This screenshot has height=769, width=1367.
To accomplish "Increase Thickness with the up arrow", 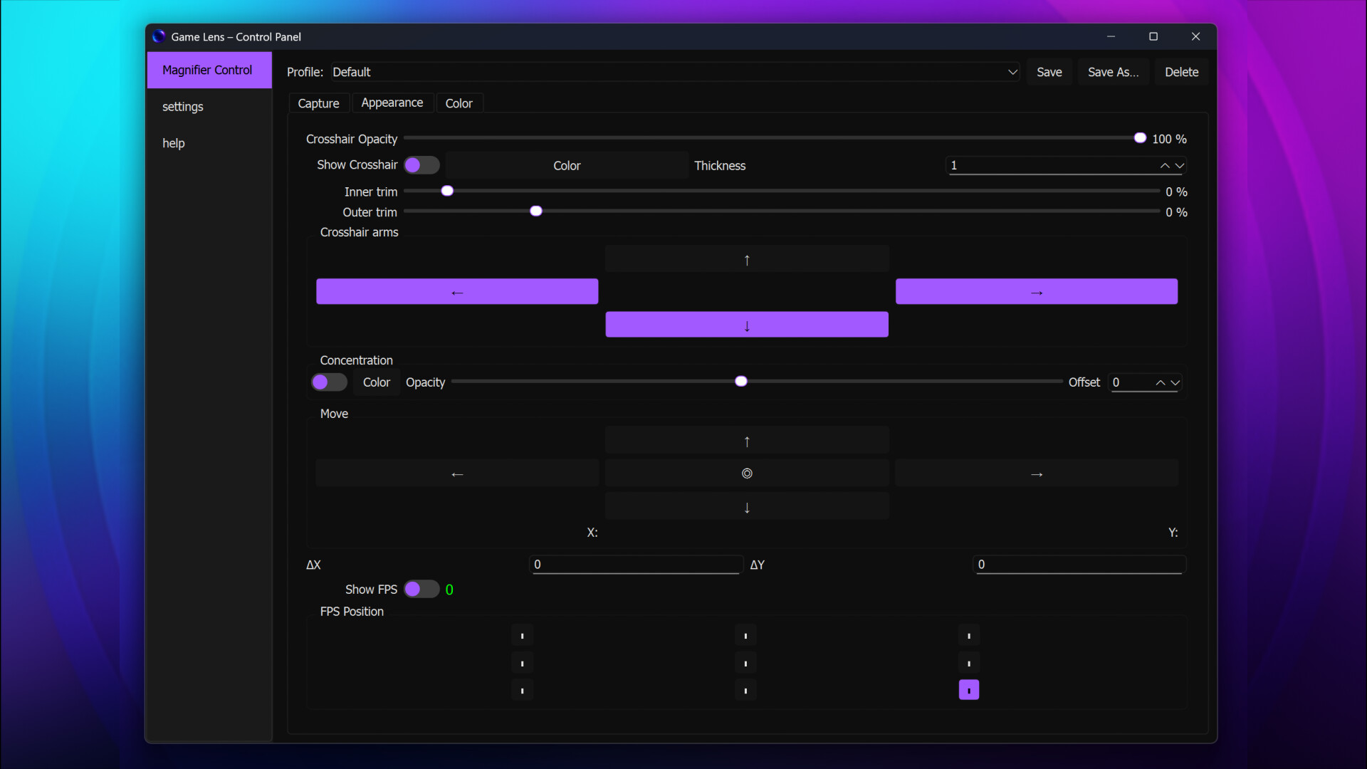I will tap(1164, 165).
